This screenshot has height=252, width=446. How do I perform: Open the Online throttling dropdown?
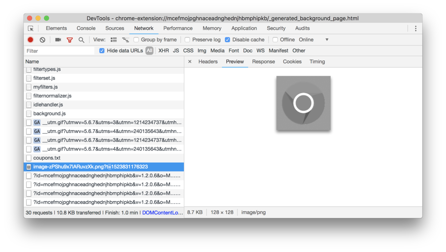(313, 40)
